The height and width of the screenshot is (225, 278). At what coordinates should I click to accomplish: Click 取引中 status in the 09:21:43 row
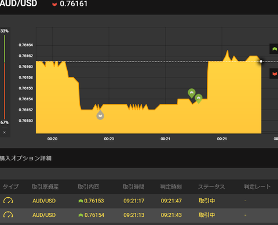207,215
